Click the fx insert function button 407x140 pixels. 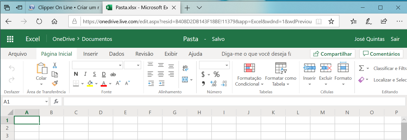click(x=56, y=102)
